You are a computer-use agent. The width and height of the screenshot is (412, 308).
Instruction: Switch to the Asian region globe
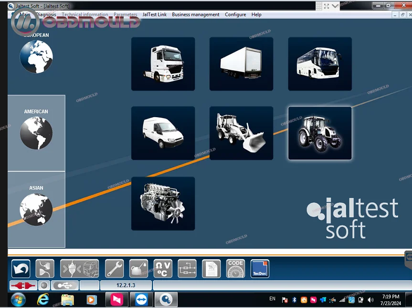tap(36, 209)
